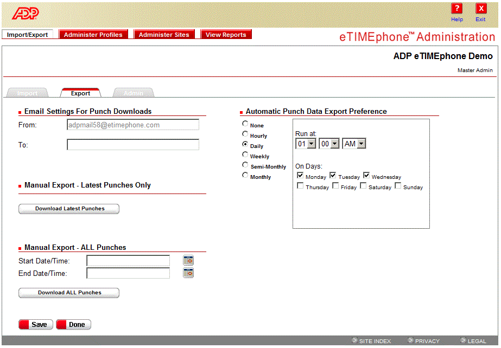Click the From email address field
This screenshot has width=501, height=348.
[x=133, y=125]
